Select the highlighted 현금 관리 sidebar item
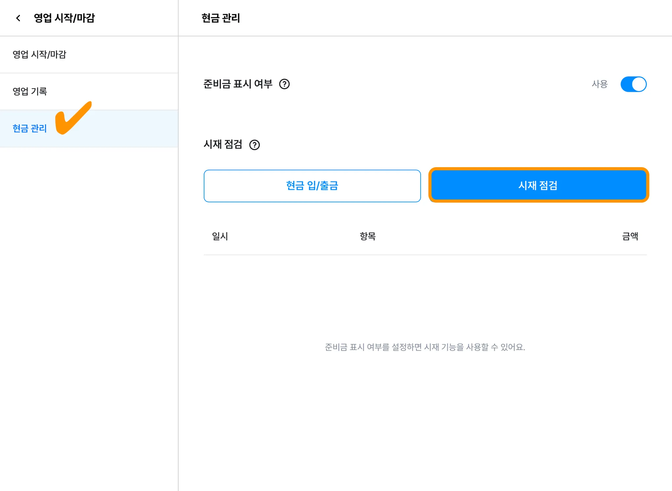Screen dimensions: 672x491 tap(30, 128)
